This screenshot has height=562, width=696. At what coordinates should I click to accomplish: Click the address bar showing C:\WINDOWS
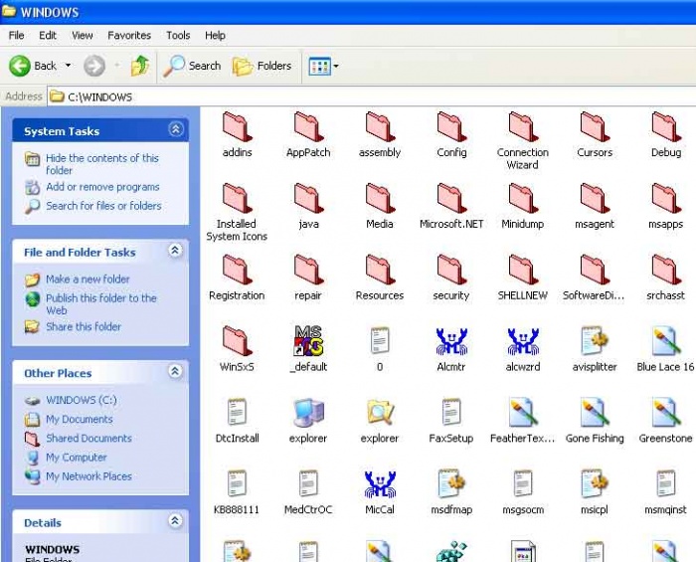point(372,96)
